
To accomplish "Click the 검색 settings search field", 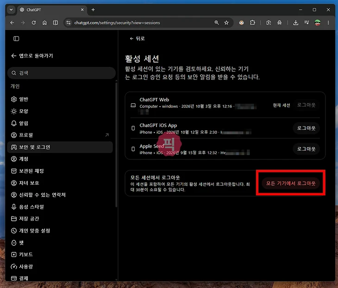I will coord(62,73).
